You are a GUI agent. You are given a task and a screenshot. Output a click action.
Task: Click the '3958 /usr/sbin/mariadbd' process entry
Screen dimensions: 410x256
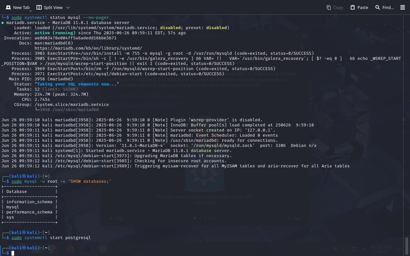(69, 110)
